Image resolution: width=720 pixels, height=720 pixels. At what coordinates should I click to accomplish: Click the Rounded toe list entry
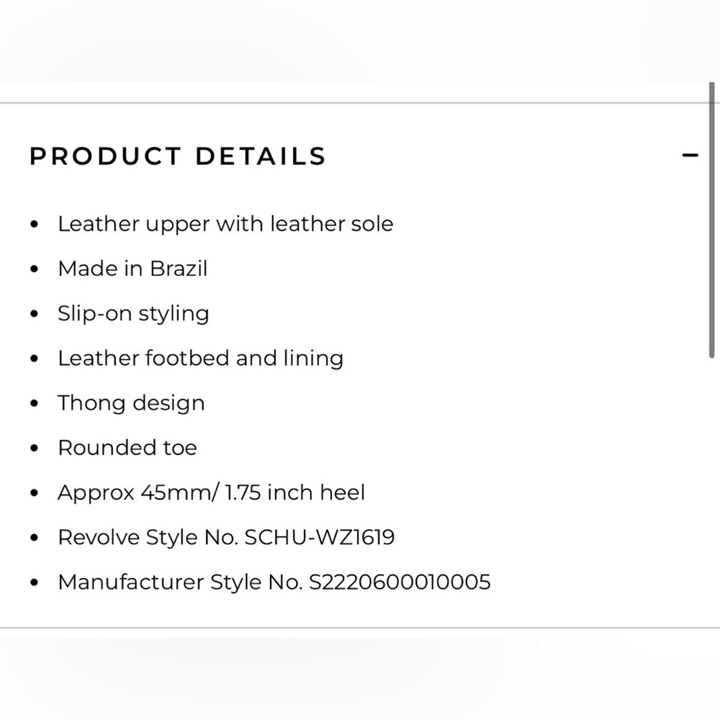(x=127, y=448)
